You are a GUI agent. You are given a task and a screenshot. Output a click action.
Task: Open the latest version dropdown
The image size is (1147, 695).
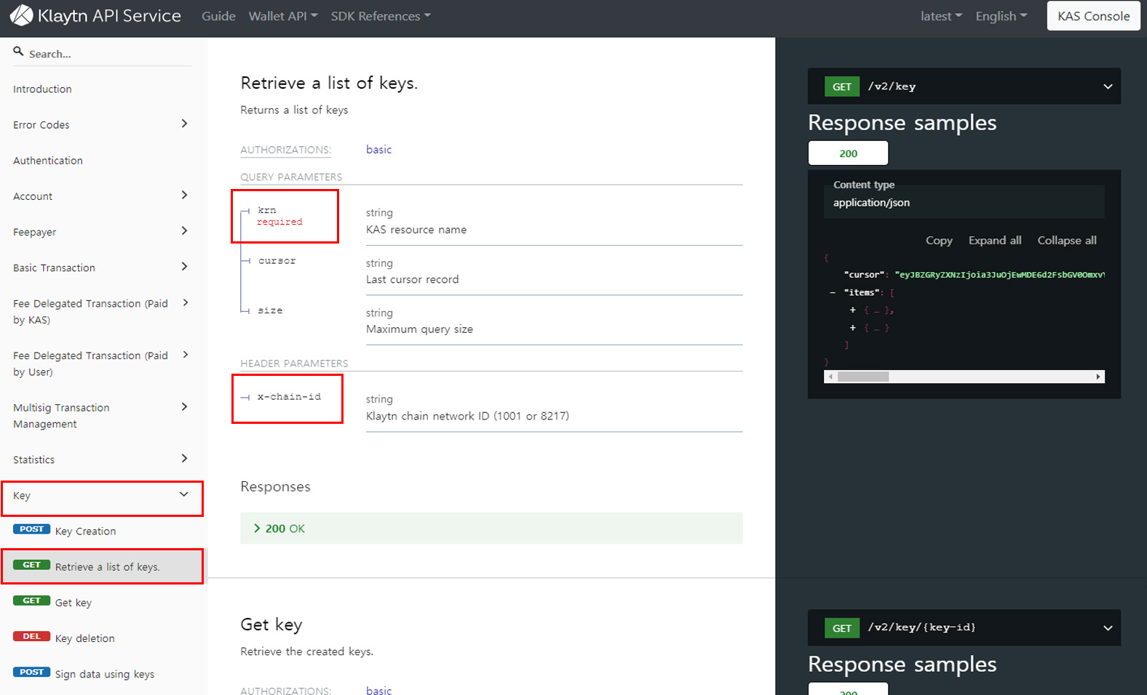click(x=941, y=16)
